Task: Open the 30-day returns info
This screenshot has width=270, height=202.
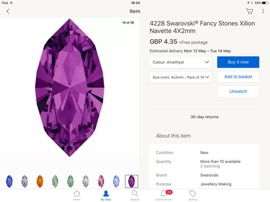Action: coord(204,117)
